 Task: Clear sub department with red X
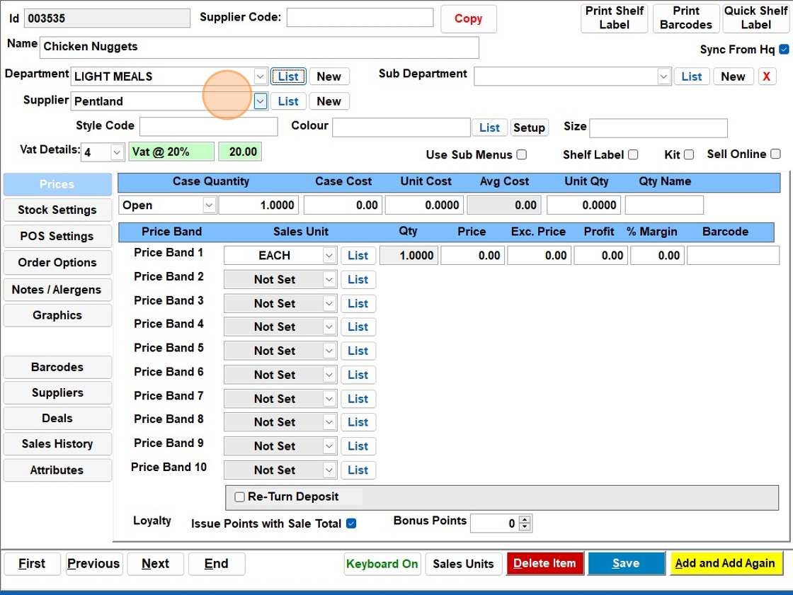tap(767, 76)
